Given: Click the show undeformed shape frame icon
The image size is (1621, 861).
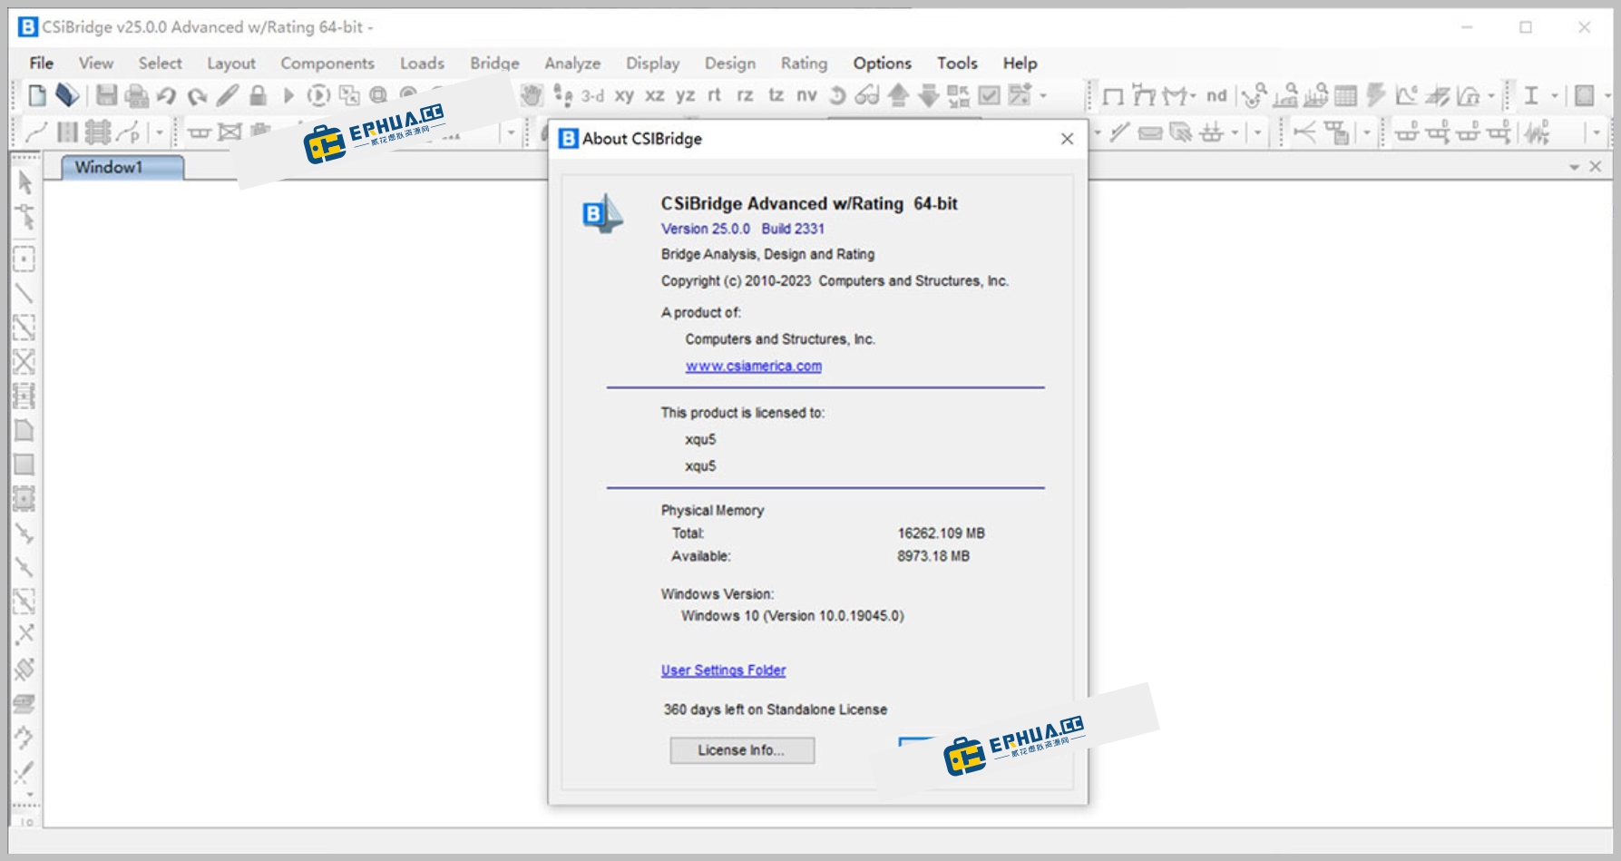Looking at the screenshot, I should pos(1113,95).
